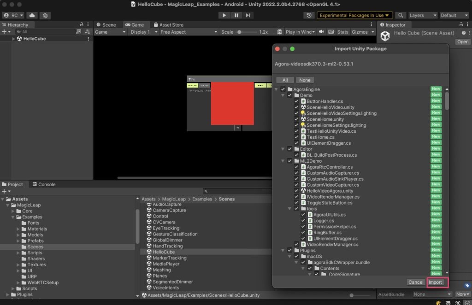Screen dimensions: 472x305
Task: Click the plus icon in the Project panel
Action: (4, 191)
